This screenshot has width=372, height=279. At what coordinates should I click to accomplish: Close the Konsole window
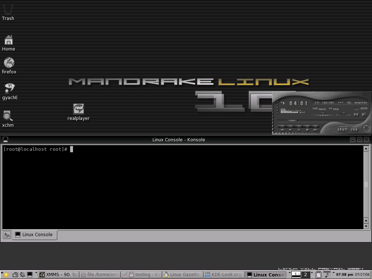[367, 139]
